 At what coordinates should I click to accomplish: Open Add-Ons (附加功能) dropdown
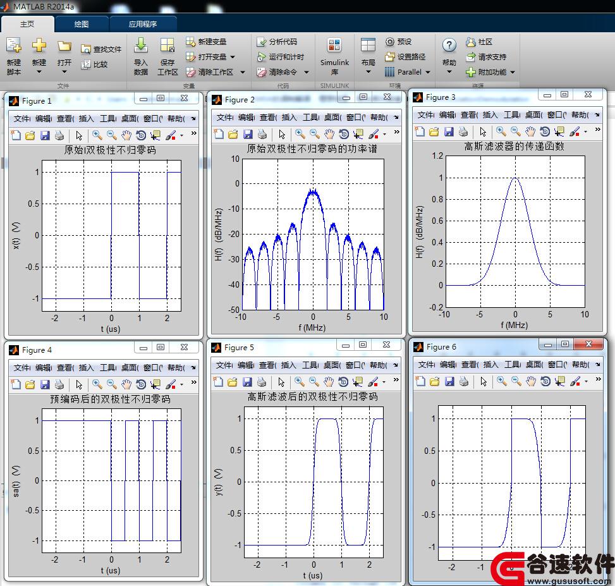tap(512, 72)
